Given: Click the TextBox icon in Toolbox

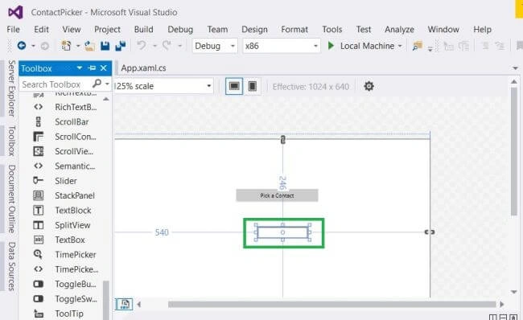Looking at the screenshot, I should (39, 240).
